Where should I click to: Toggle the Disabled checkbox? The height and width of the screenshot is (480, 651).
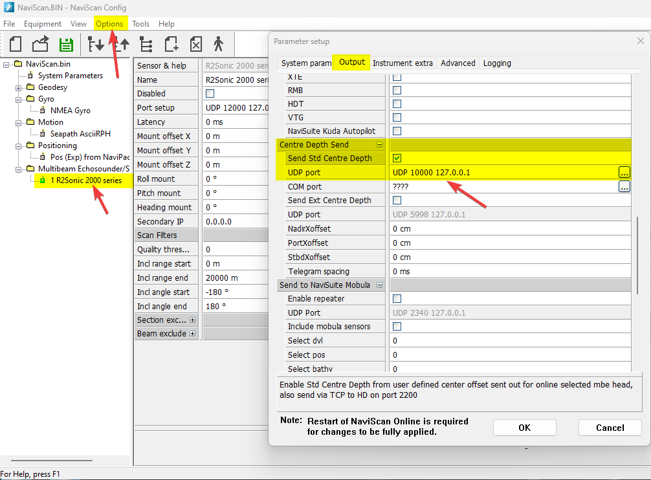click(210, 93)
